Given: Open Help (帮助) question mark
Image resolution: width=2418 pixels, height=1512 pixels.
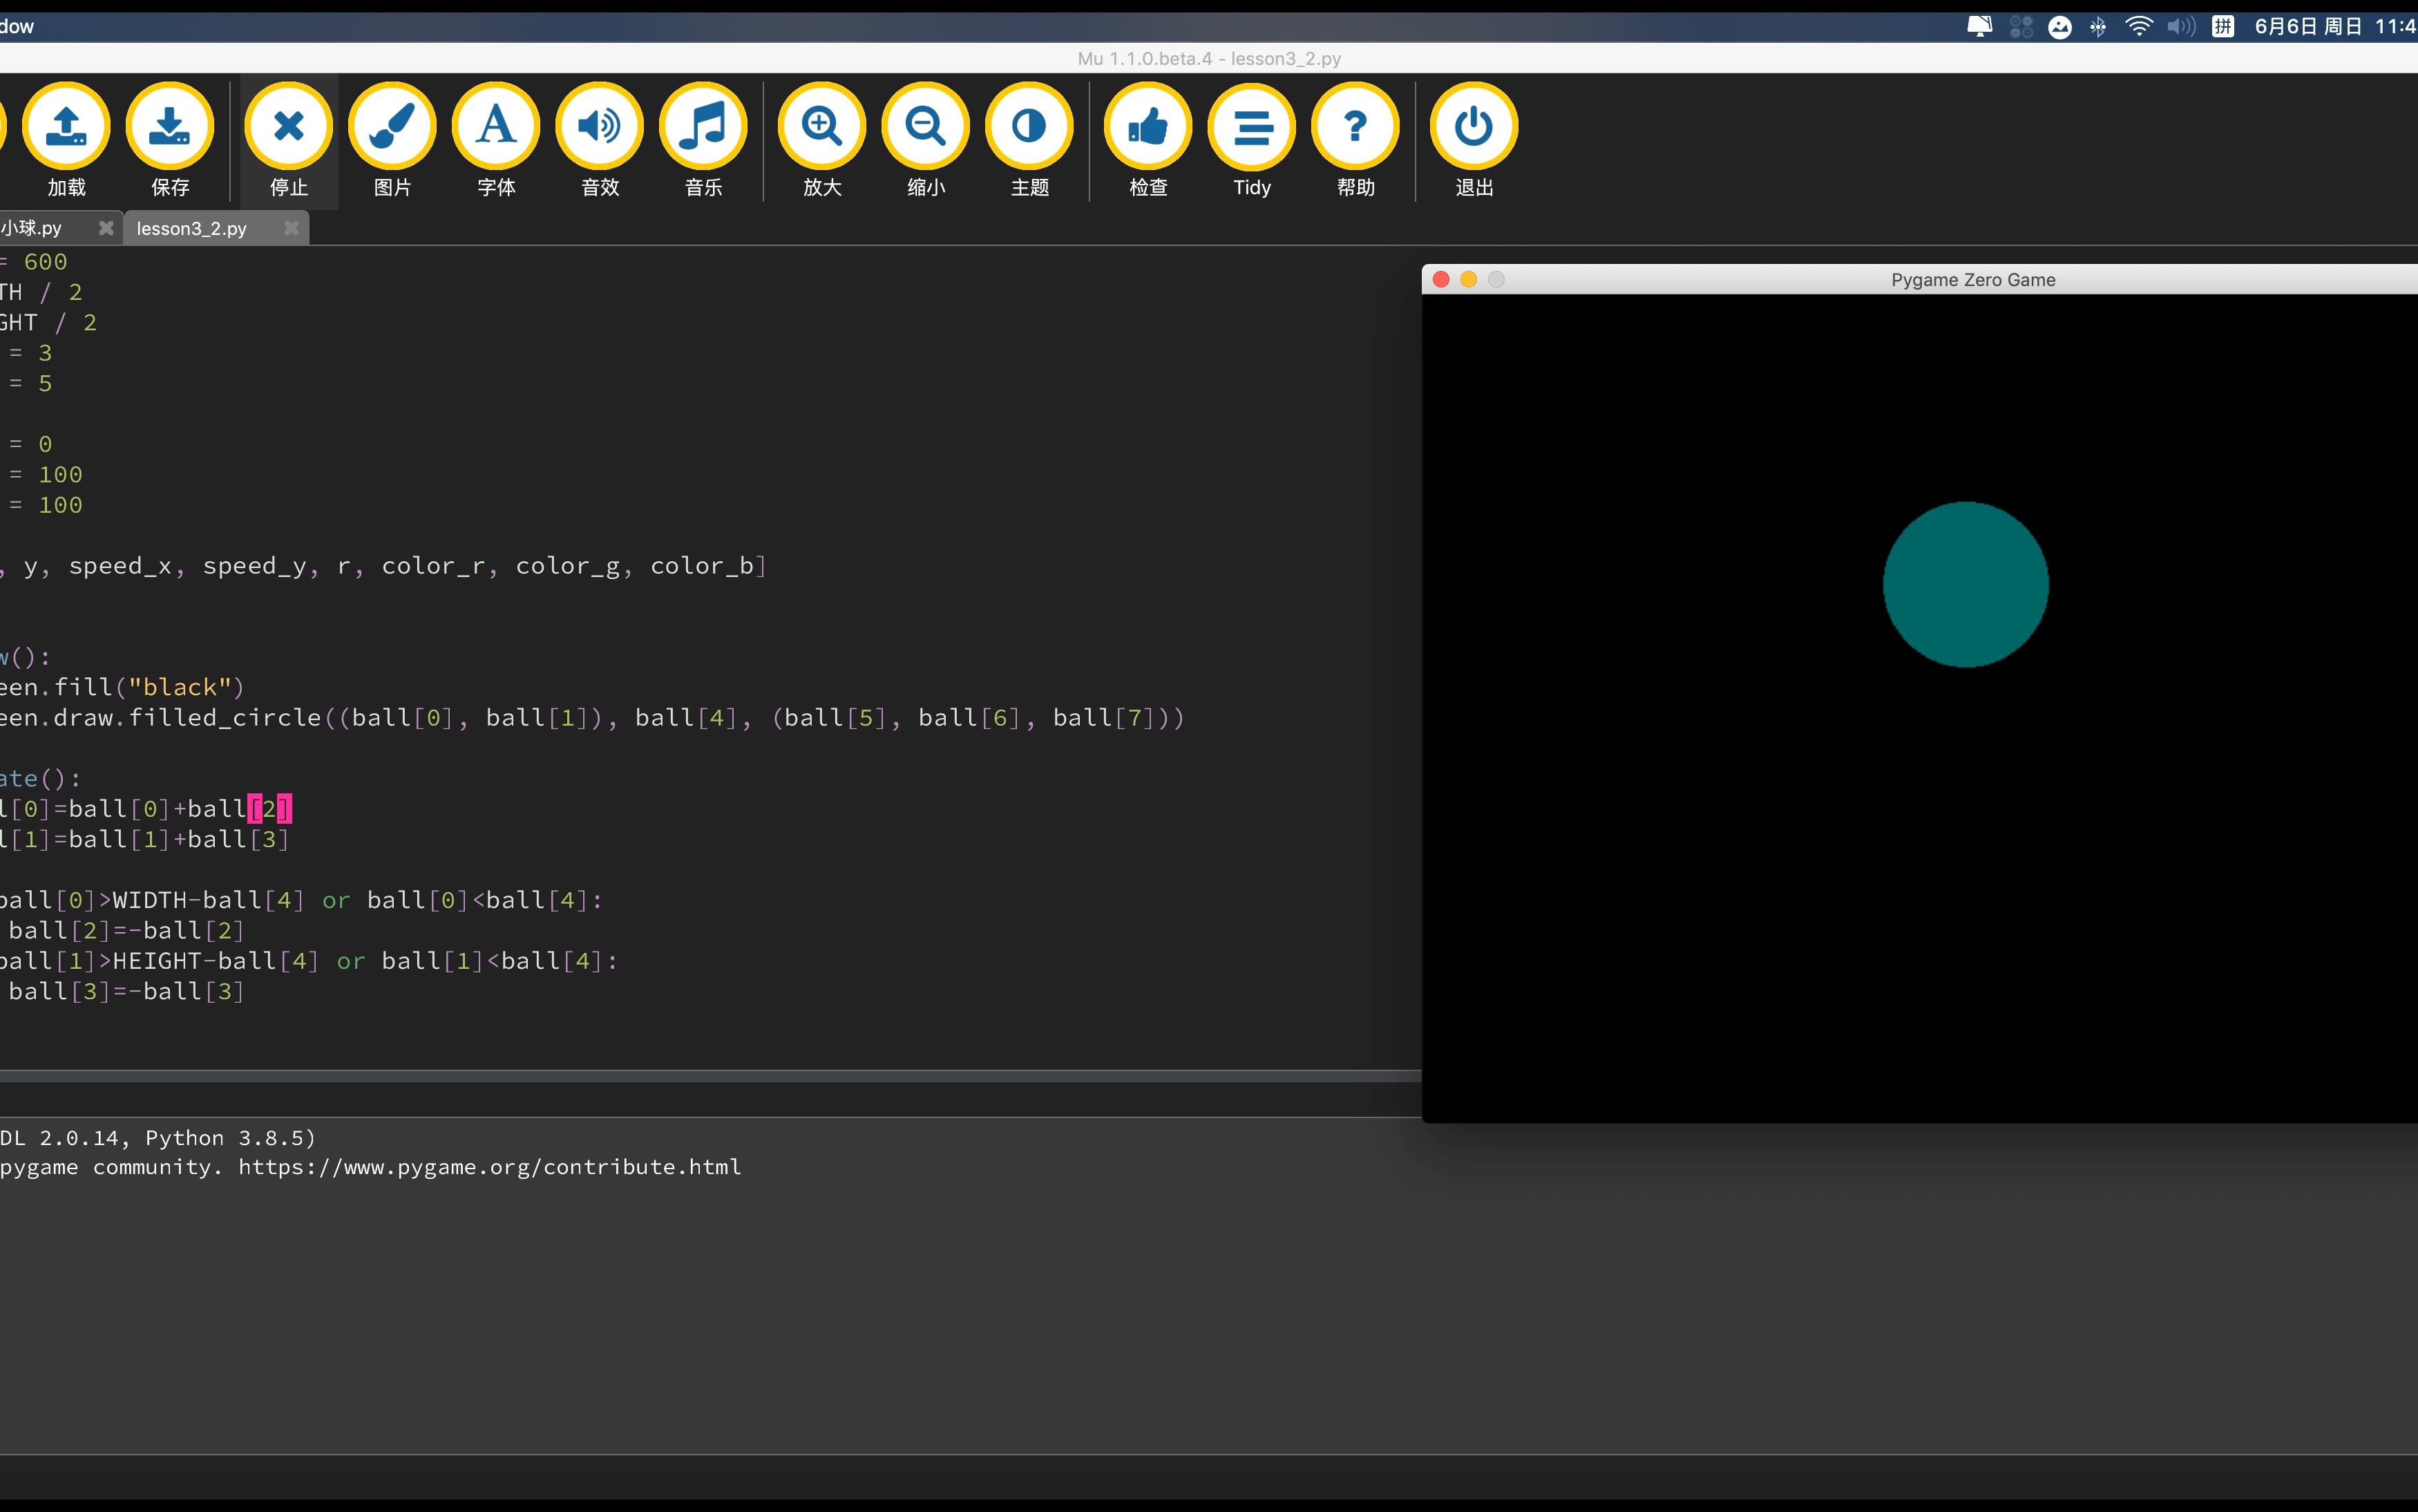Looking at the screenshot, I should pos(1355,127).
